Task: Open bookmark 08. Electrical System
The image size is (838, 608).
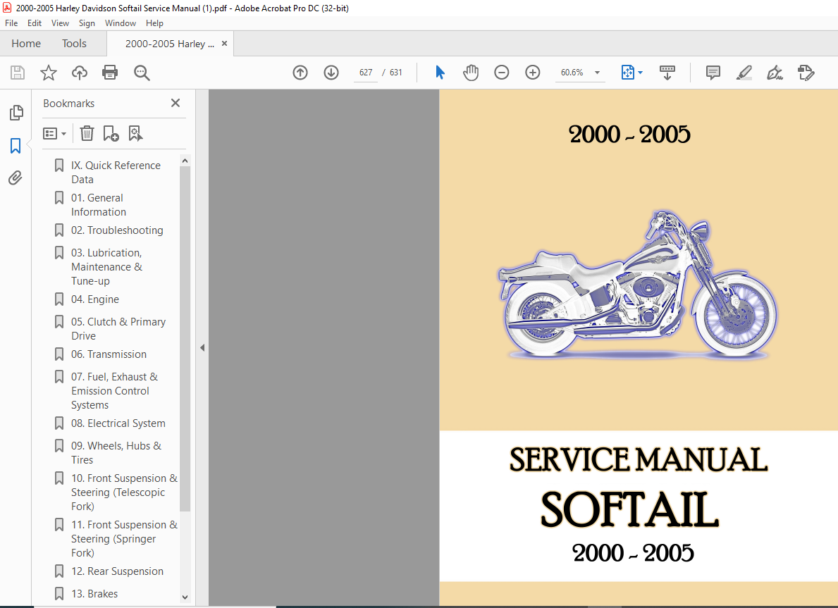Action: tap(118, 423)
